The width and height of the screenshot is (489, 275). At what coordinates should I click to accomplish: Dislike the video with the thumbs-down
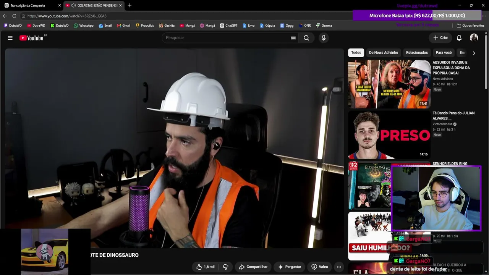click(x=225, y=267)
